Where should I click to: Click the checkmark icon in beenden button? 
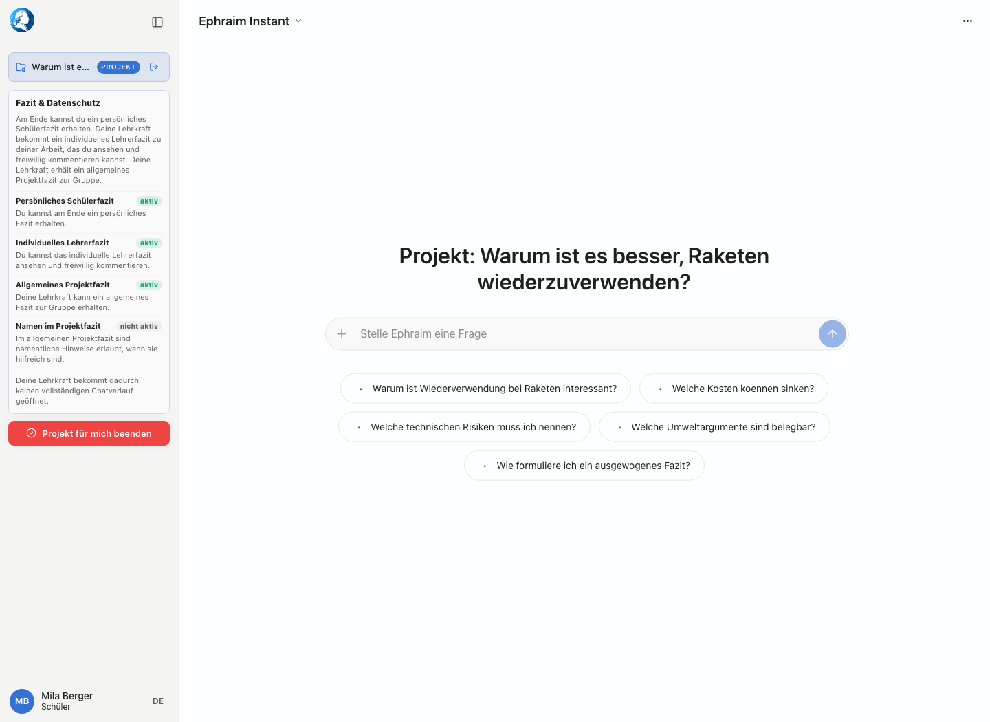[31, 433]
